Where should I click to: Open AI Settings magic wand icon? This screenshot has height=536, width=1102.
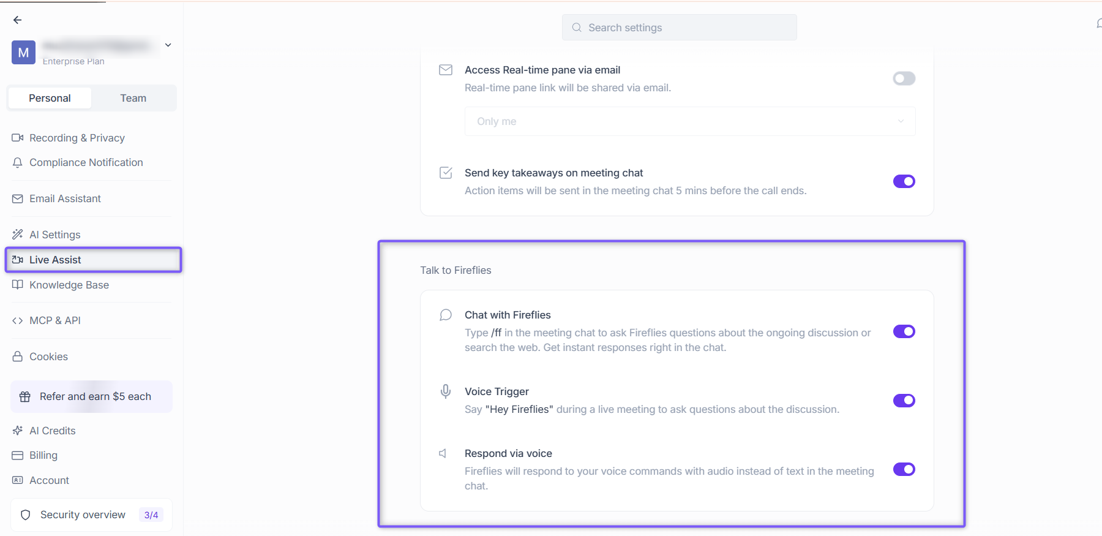18,235
